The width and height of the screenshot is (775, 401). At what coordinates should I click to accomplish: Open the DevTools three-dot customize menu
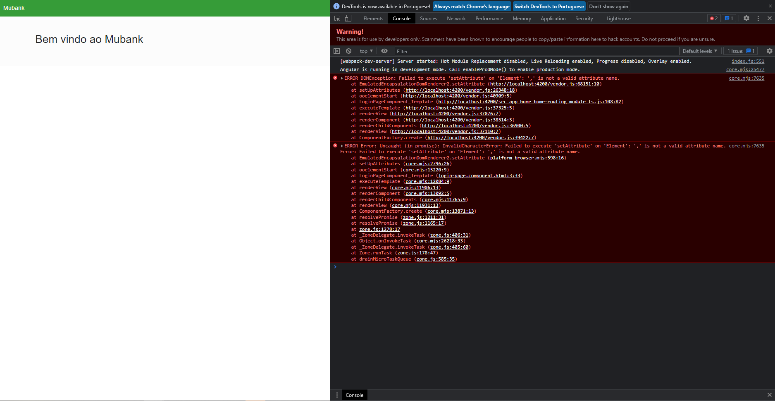click(x=758, y=18)
